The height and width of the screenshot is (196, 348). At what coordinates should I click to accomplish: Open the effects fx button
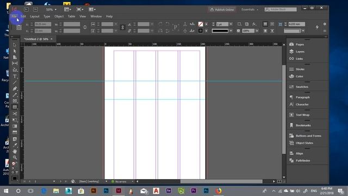point(254,24)
